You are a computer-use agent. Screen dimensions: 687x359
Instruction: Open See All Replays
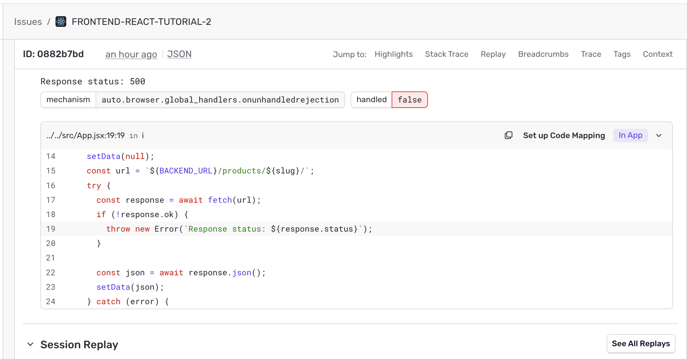point(641,344)
